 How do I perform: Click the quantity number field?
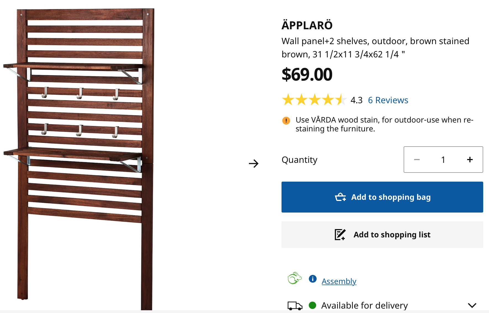click(x=443, y=160)
